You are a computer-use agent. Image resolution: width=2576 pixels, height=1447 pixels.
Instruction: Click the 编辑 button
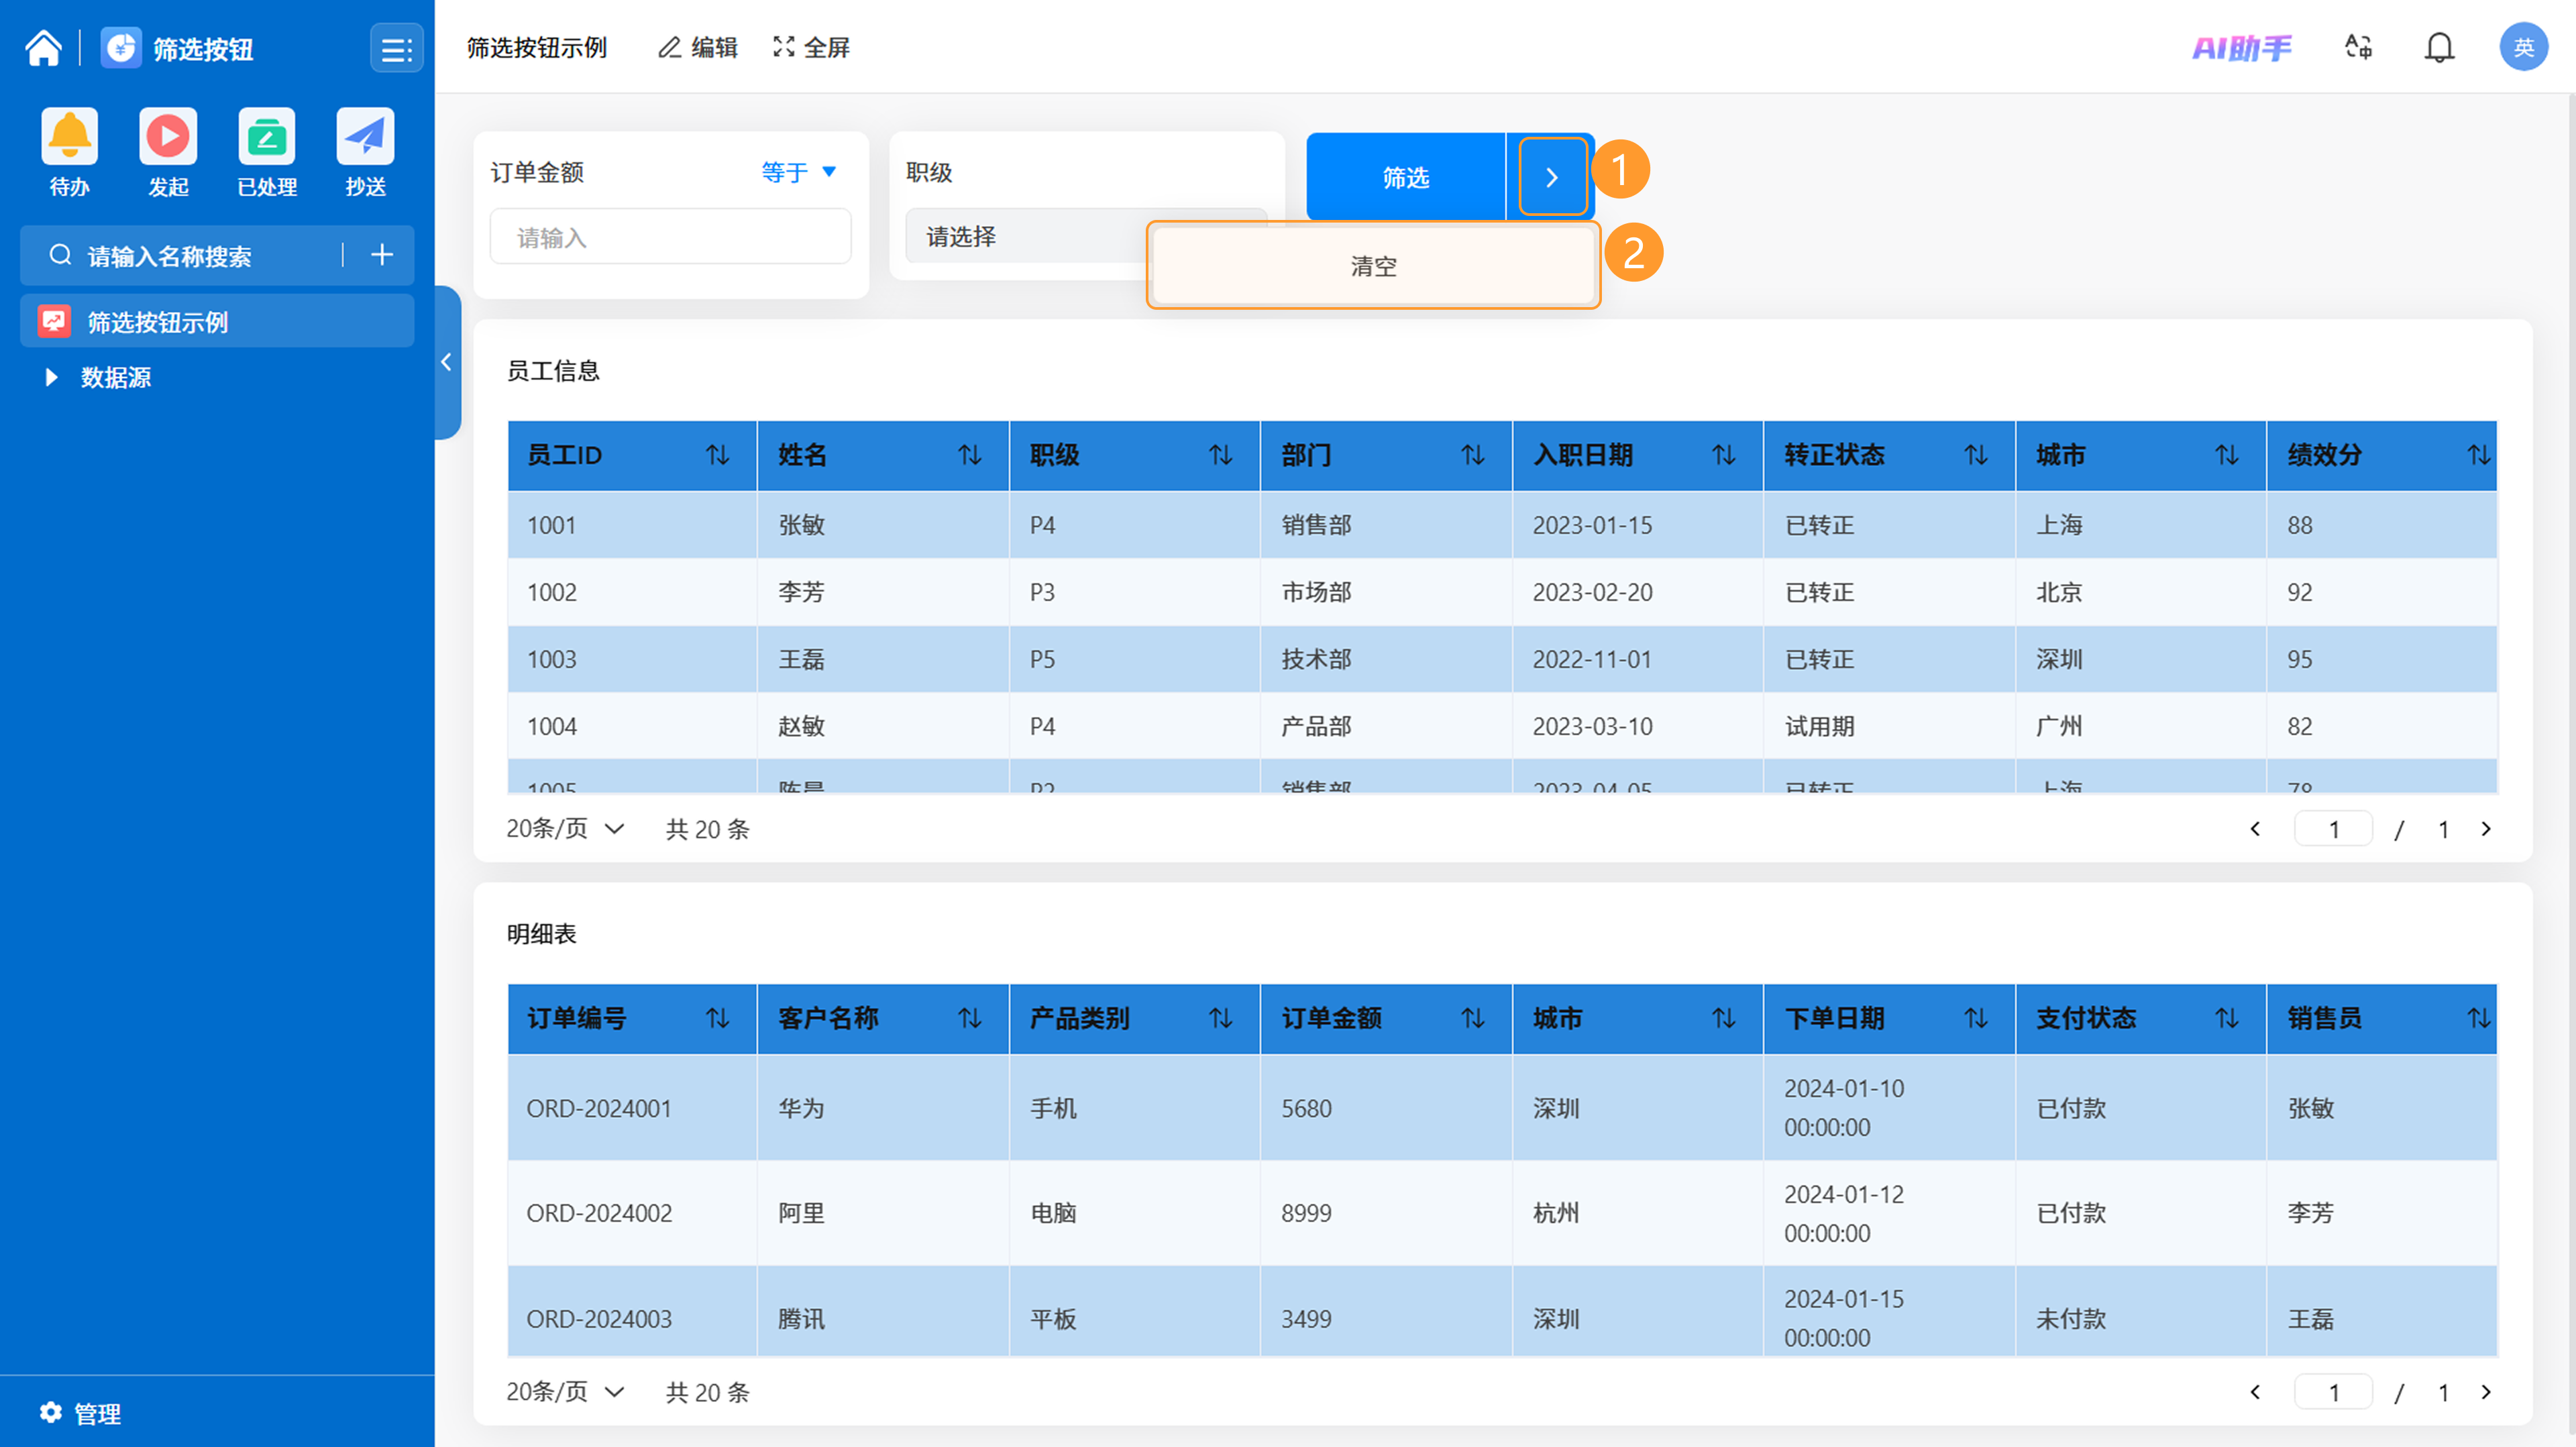[x=697, y=47]
